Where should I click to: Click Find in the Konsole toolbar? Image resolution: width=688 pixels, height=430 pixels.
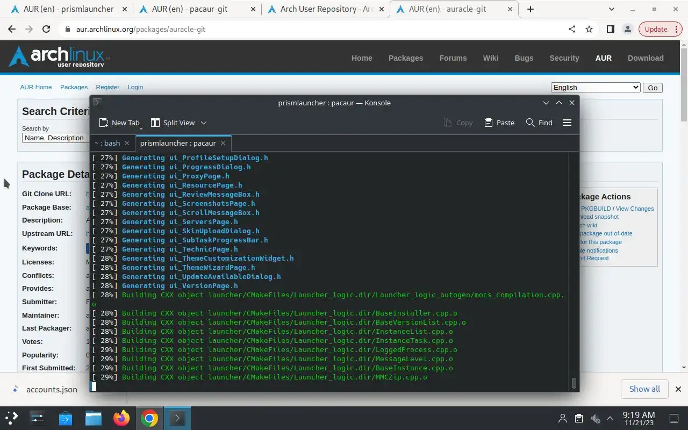(x=539, y=123)
